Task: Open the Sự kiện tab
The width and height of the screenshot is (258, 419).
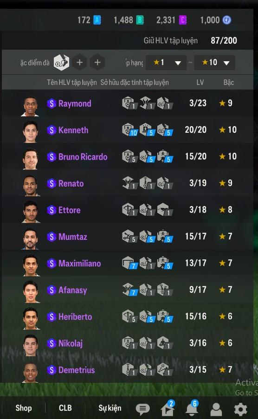Action: 110,408
